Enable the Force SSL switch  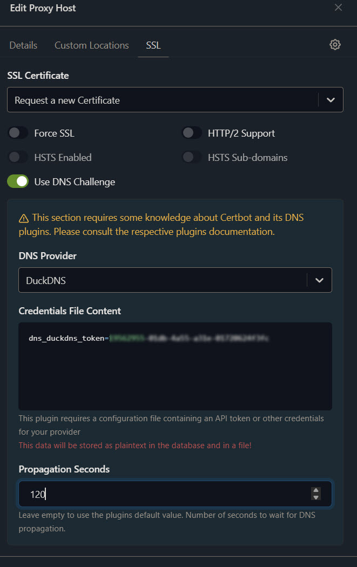[18, 133]
